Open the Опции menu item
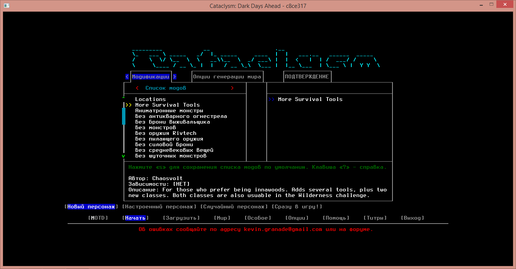The height and width of the screenshot is (269, 516). [x=297, y=218]
